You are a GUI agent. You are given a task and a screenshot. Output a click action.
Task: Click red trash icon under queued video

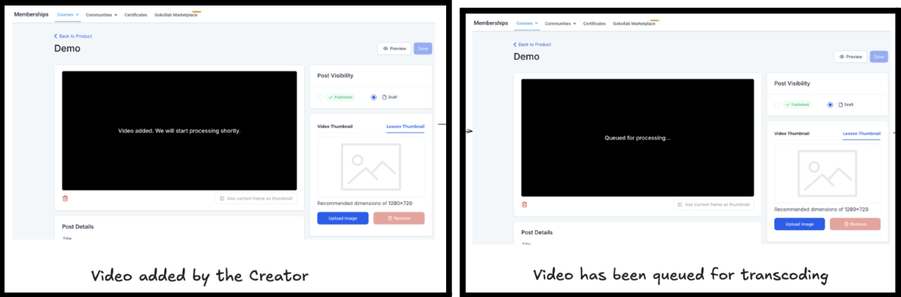(x=524, y=204)
